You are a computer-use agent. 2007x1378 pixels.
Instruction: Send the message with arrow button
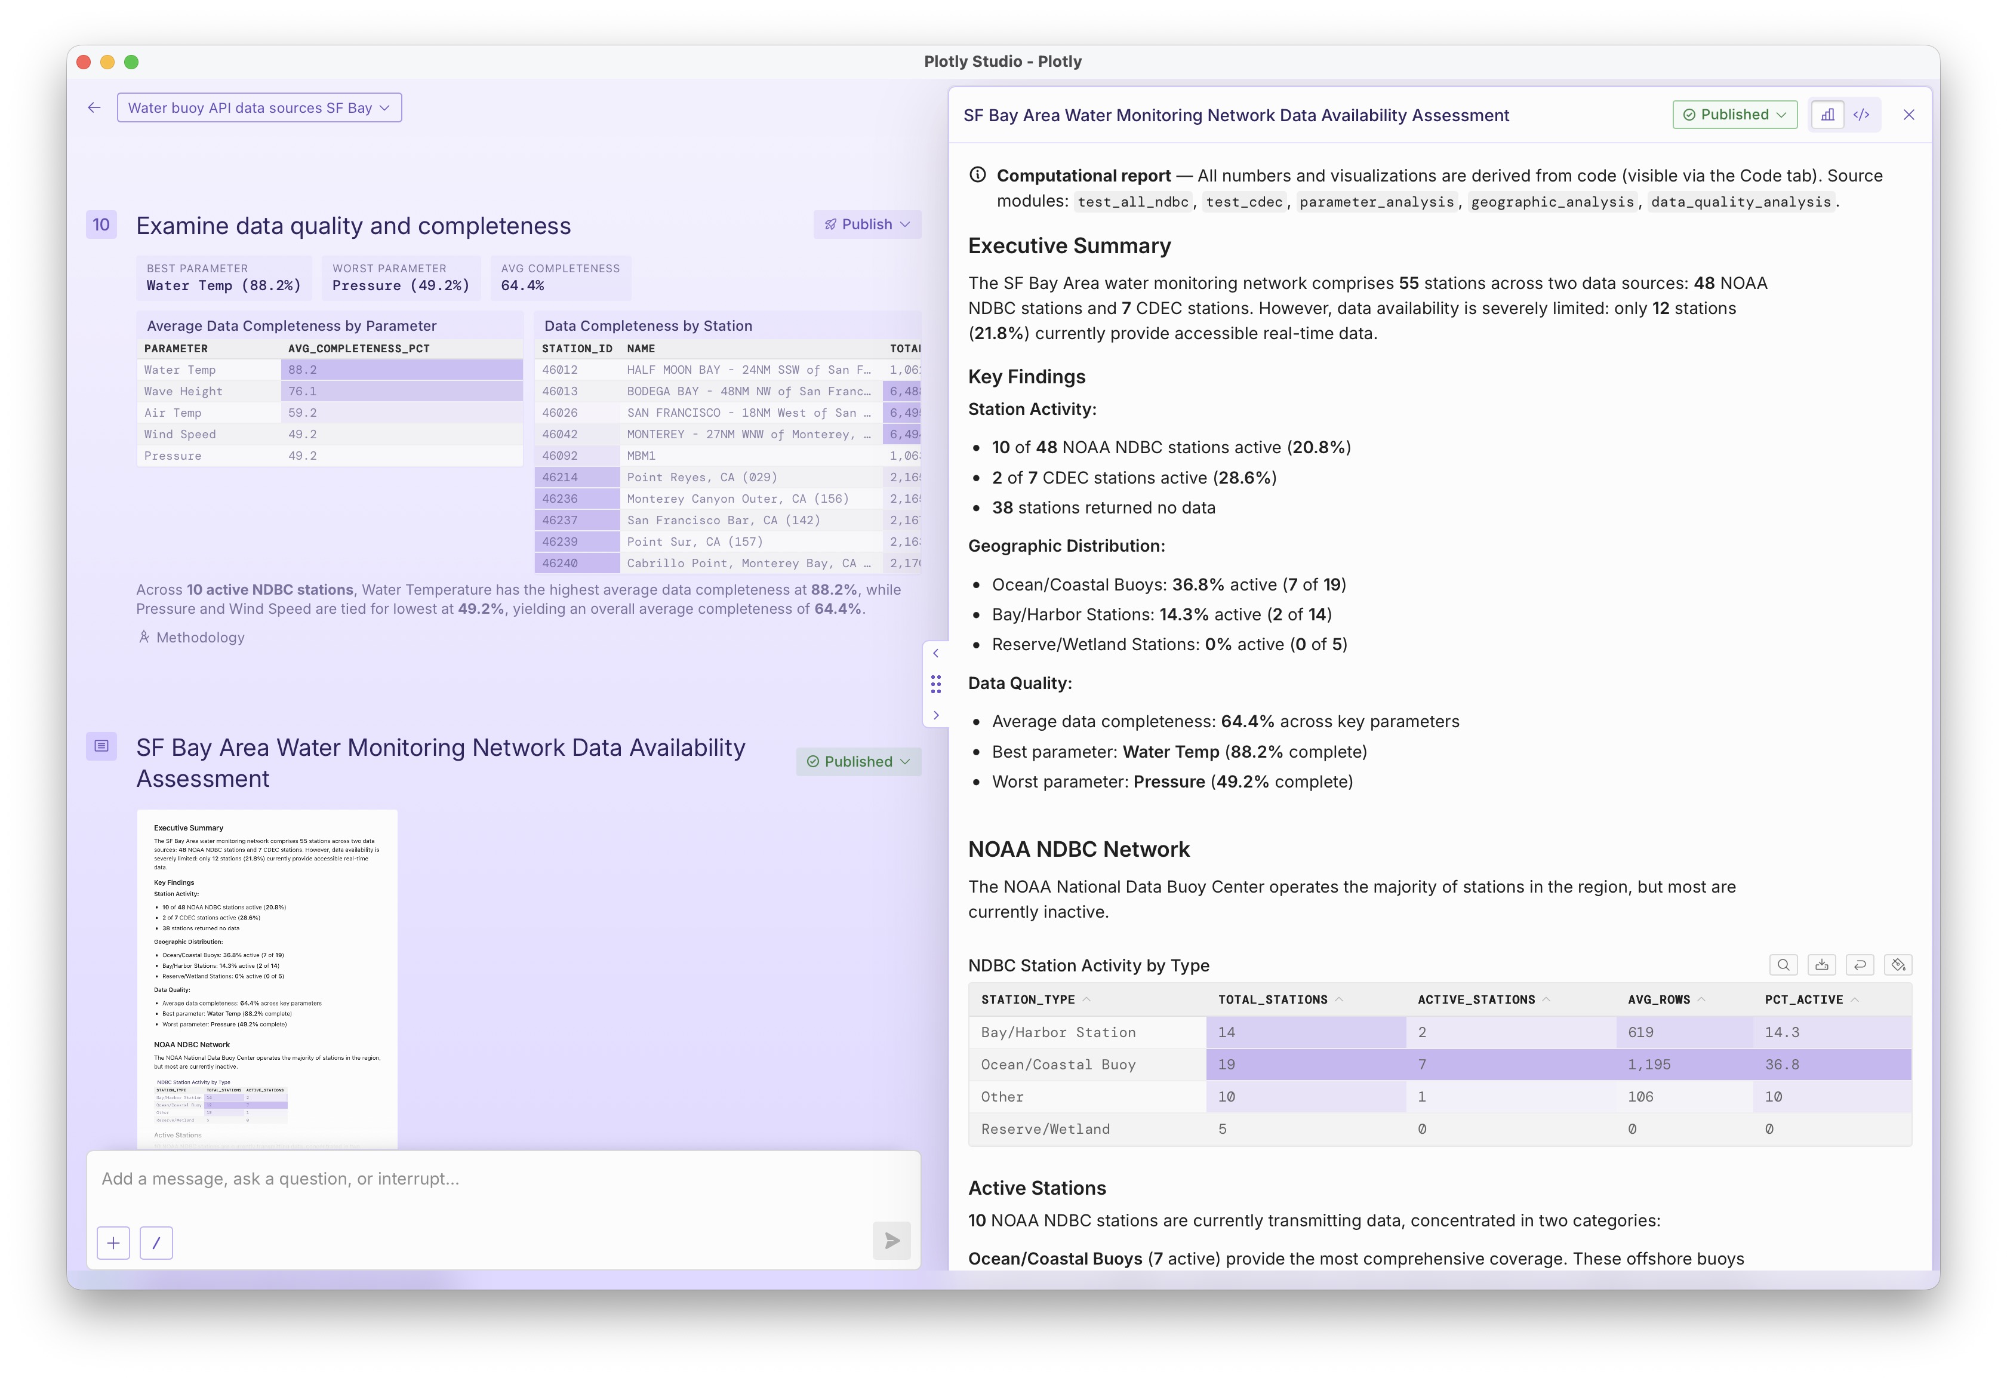(892, 1241)
